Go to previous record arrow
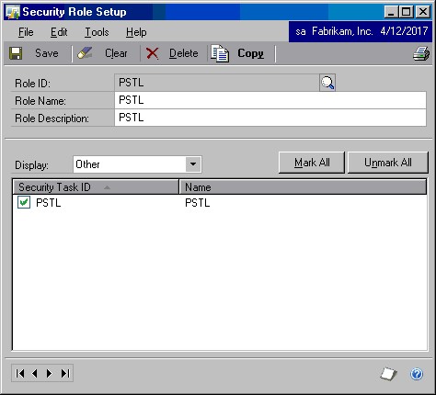The width and height of the screenshot is (436, 395). tap(35, 373)
